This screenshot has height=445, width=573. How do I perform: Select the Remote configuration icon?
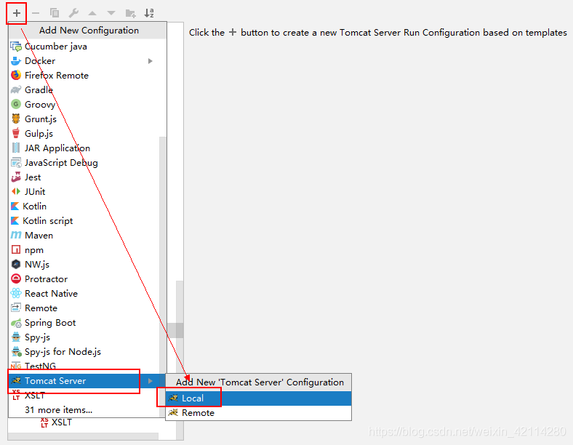click(x=16, y=308)
